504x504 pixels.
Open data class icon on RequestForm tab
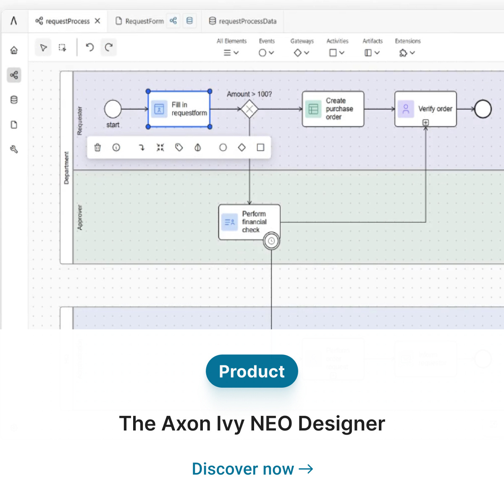pos(189,21)
